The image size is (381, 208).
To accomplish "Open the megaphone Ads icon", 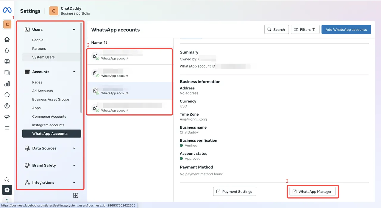I will coord(7,117).
